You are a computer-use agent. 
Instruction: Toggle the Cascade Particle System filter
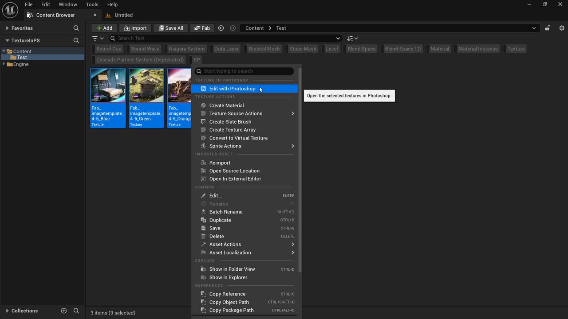point(138,59)
